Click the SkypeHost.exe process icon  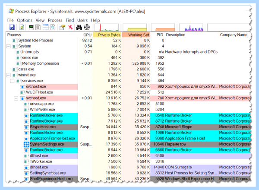pos(26,127)
